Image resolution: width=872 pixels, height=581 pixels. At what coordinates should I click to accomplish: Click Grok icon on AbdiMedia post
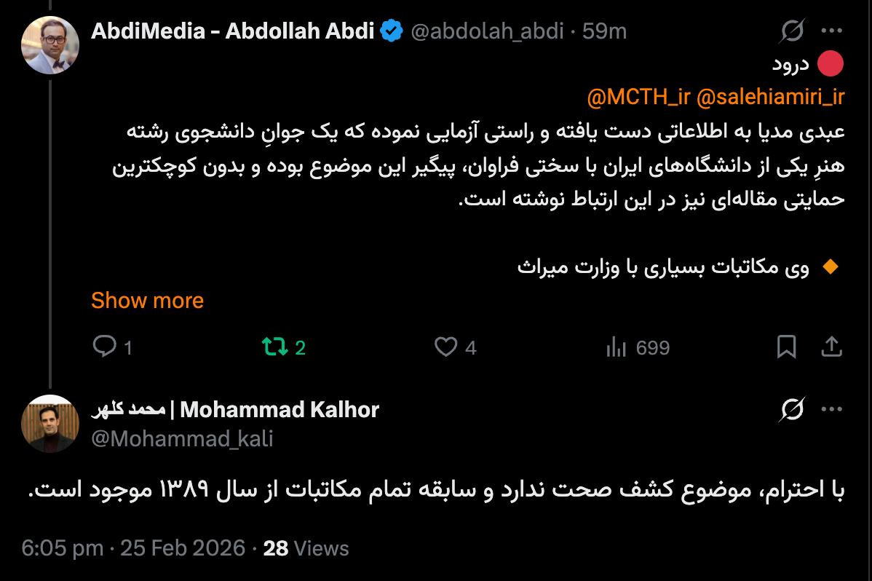pos(792,31)
